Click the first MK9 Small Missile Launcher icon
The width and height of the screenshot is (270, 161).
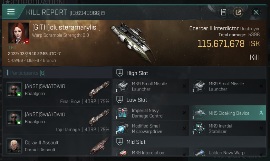point(122,86)
